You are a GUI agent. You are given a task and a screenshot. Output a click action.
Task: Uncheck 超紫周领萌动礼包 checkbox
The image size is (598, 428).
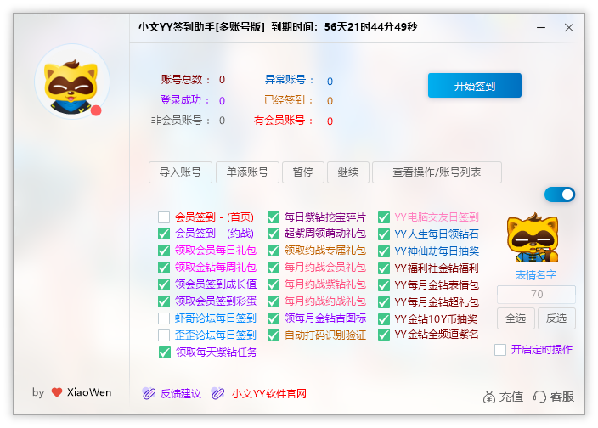pos(274,234)
